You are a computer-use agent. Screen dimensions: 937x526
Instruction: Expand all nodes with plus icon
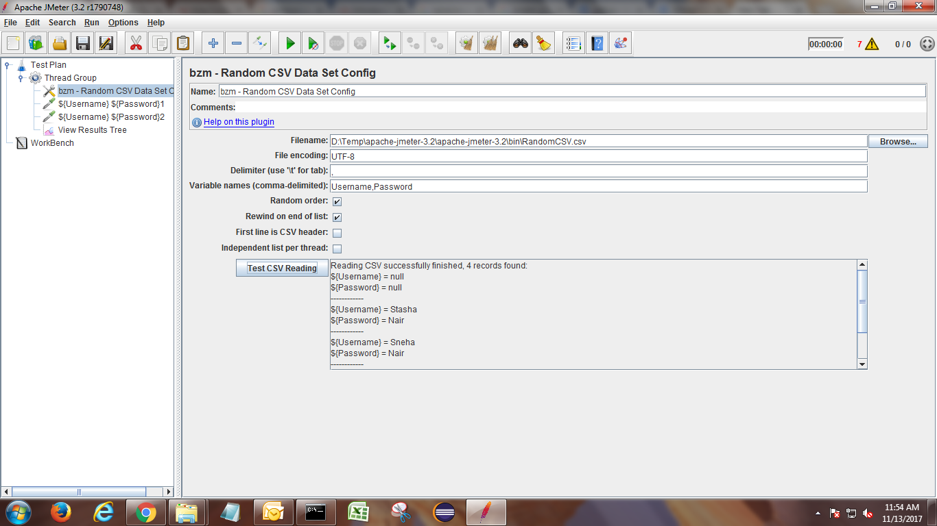pos(213,43)
